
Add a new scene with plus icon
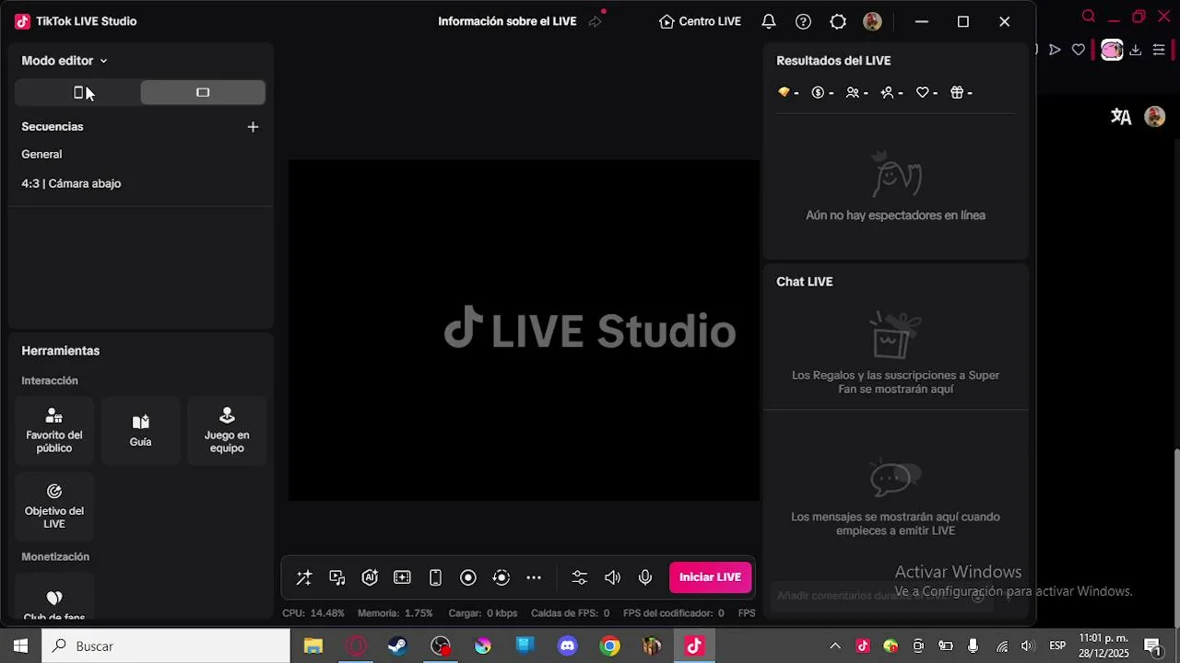tap(253, 127)
